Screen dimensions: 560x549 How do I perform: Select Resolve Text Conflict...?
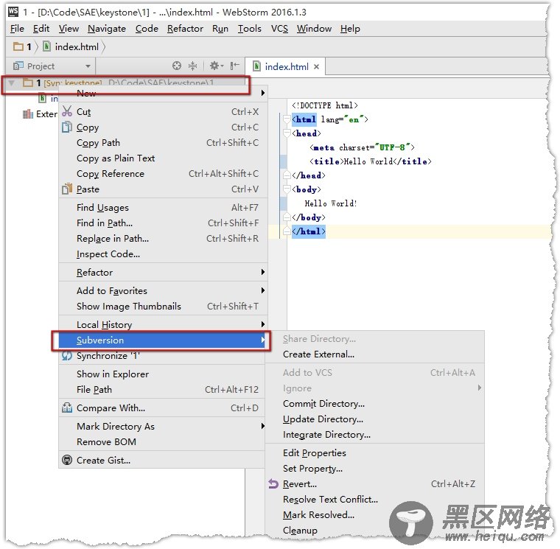point(374,500)
